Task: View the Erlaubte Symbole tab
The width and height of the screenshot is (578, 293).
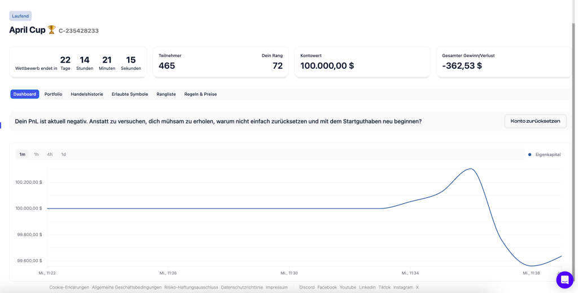Action: point(130,94)
